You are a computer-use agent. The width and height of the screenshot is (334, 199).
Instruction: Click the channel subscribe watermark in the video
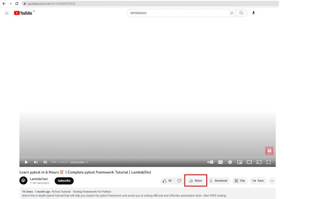(x=269, y=151)
